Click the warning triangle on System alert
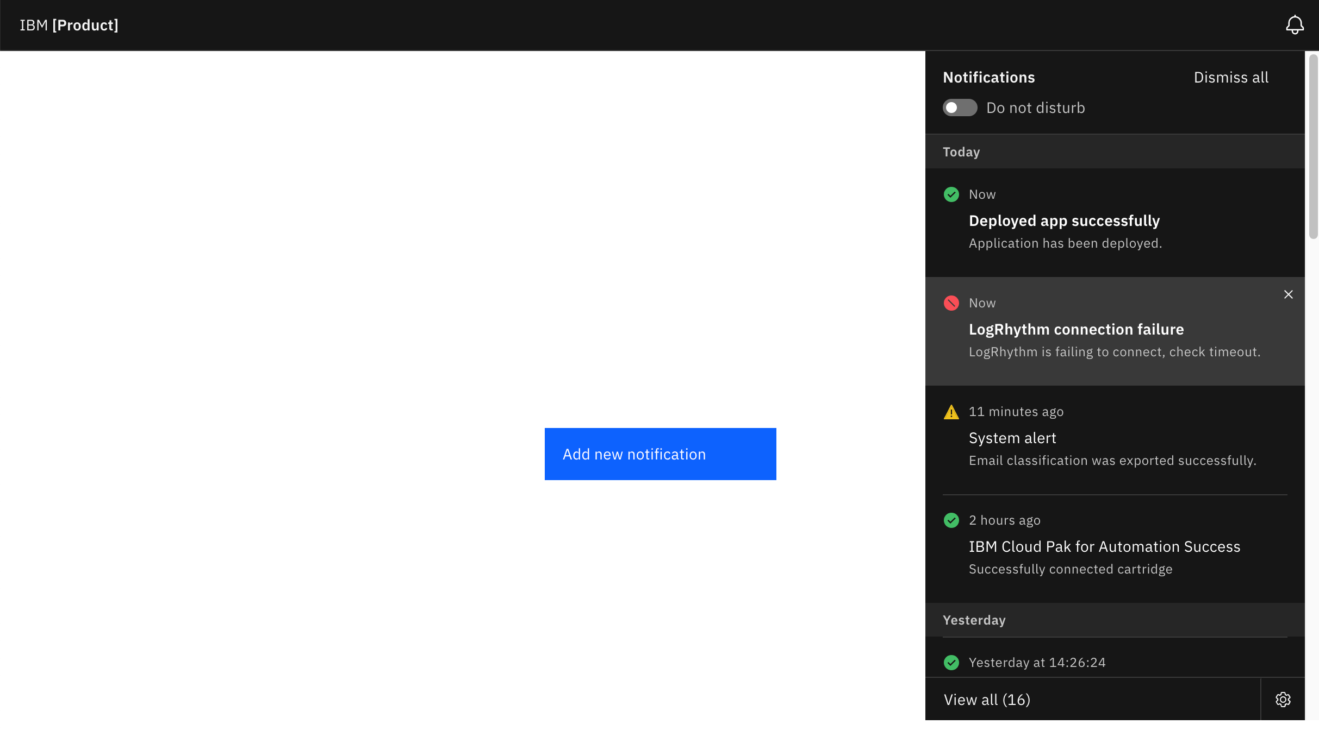This screenshot has height=743, width=1319. tap(951, 411)
